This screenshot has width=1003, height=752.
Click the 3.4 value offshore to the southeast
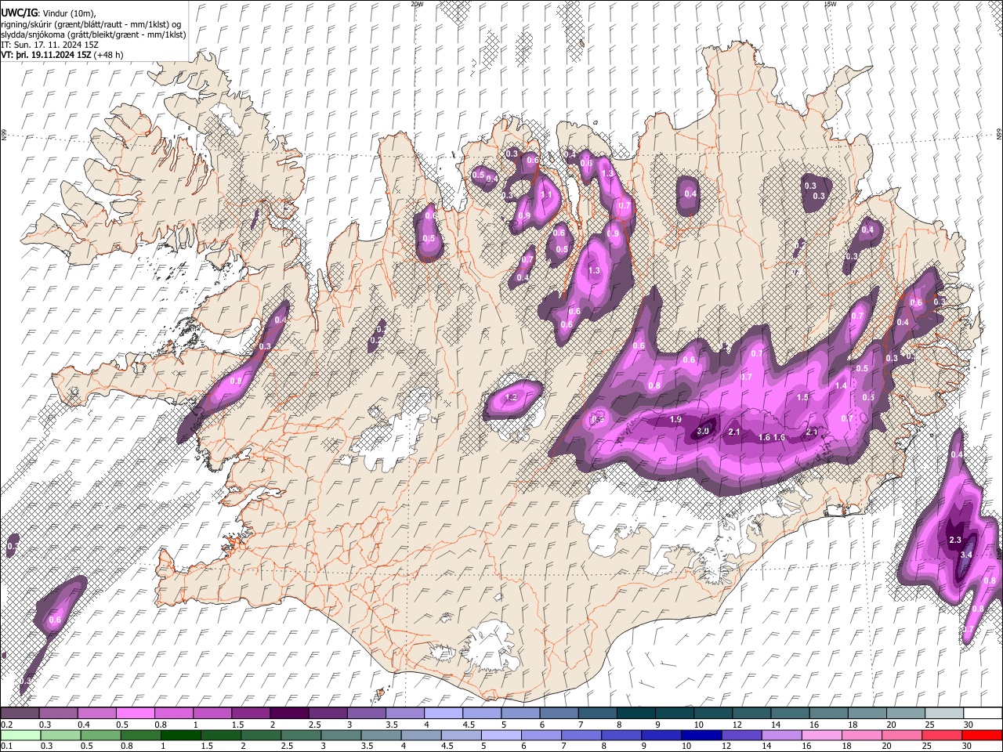coord(966,555)
